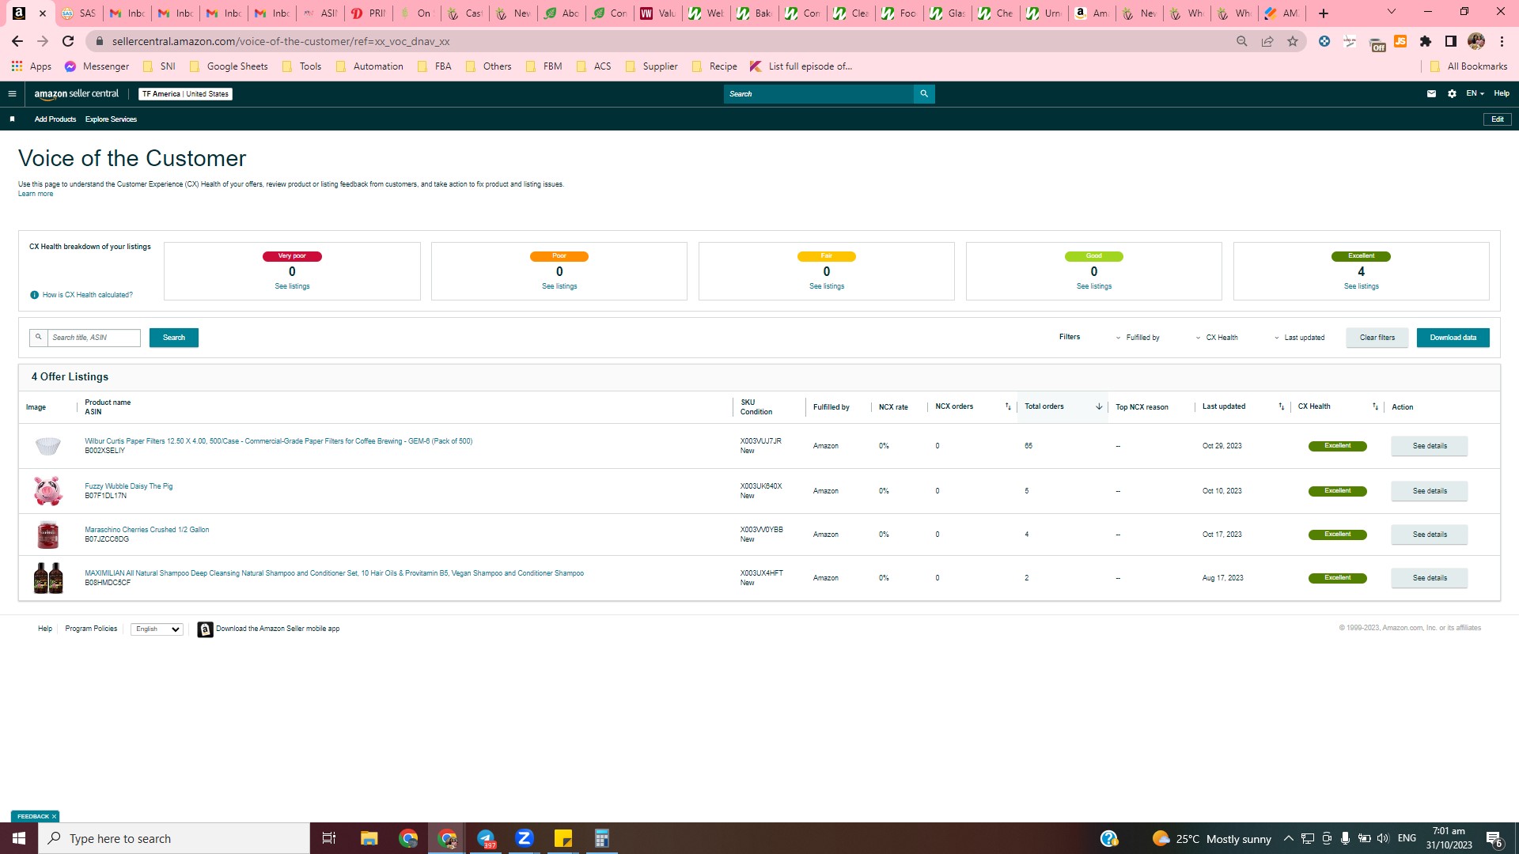Click the Learn more link
The image size is (1519, 854).
pyautogui.click(x=36, y=194)
